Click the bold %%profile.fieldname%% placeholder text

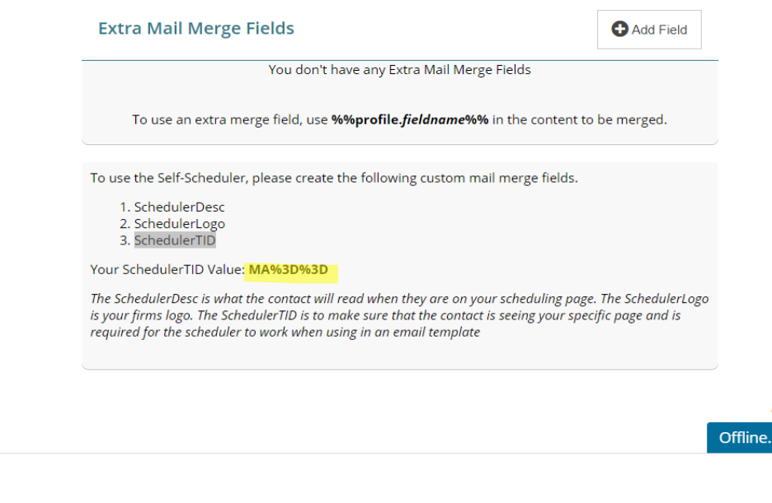[410, 119]
